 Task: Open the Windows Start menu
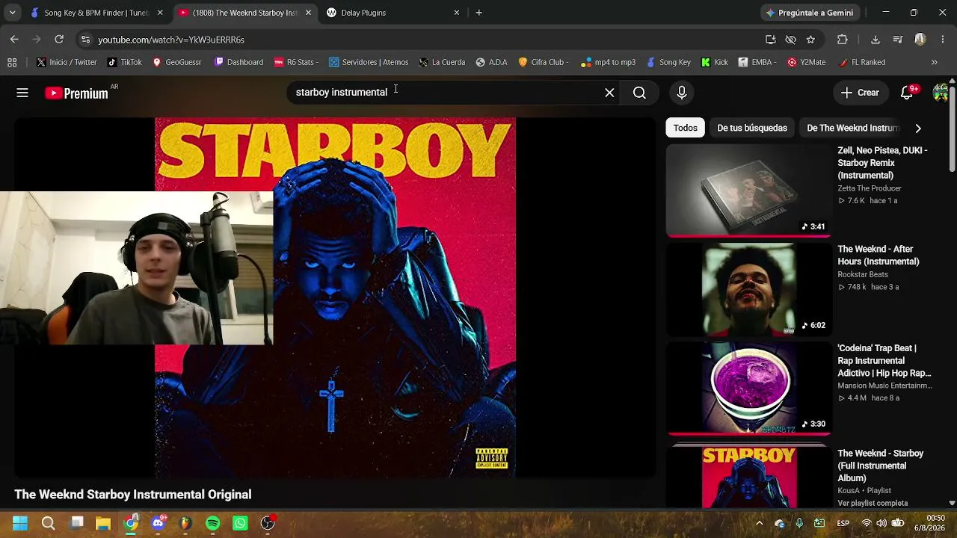coord(20,523)
